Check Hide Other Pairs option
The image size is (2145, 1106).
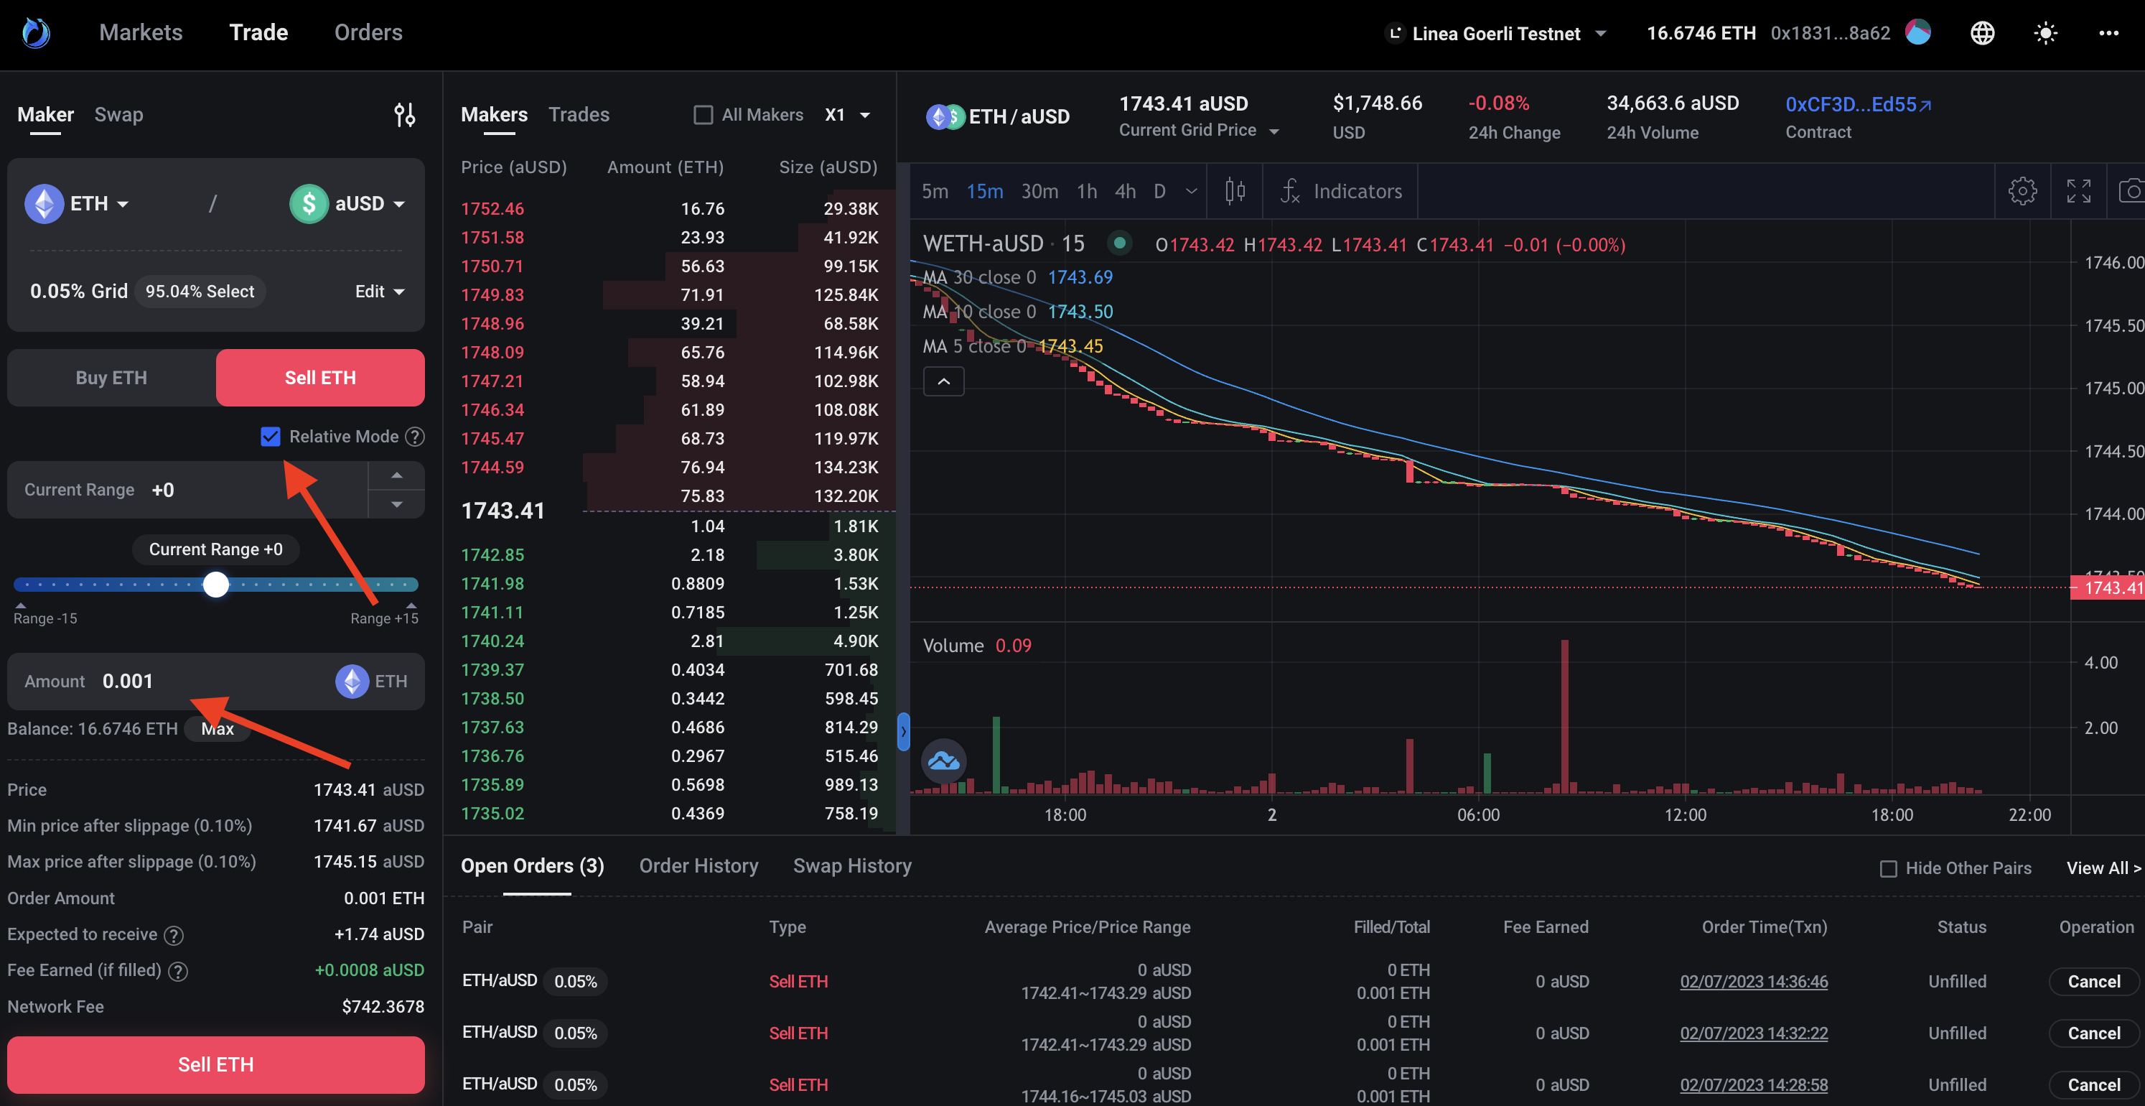[x=1889, y=869]
